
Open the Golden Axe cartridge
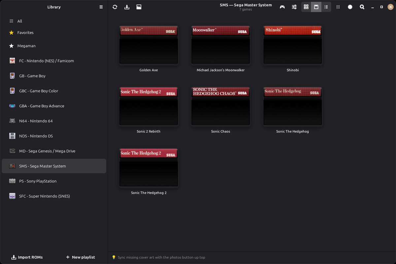click(x=149, y=45)
